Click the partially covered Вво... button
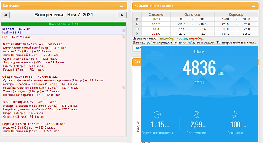 (137, 48)
